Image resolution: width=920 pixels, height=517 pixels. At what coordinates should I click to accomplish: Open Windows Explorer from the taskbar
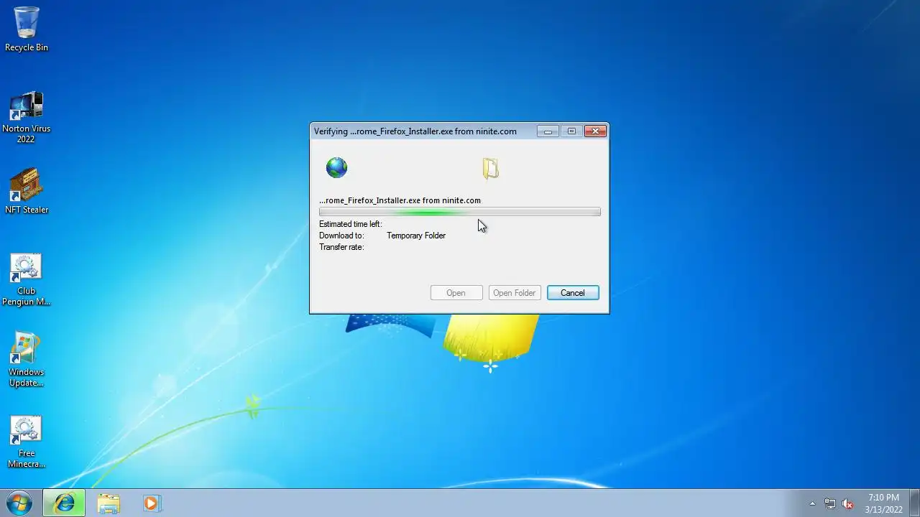point(109,503)
